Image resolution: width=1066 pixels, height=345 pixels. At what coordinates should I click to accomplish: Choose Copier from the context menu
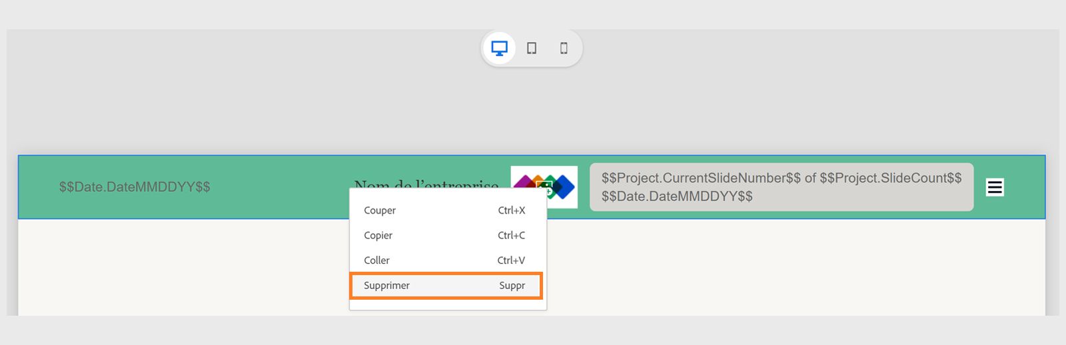(378, 235)
